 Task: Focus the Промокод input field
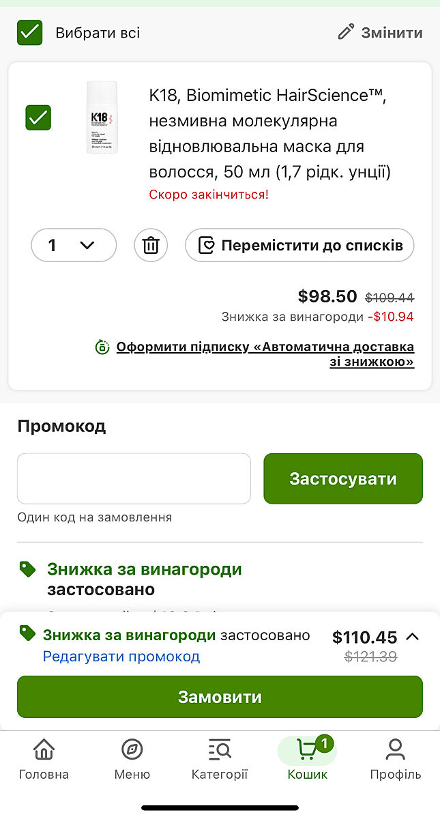click(134, 478)
